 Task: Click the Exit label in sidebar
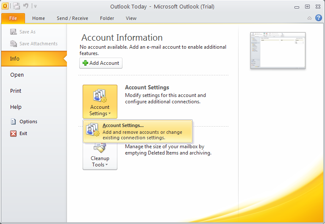(x=23, y=133)
